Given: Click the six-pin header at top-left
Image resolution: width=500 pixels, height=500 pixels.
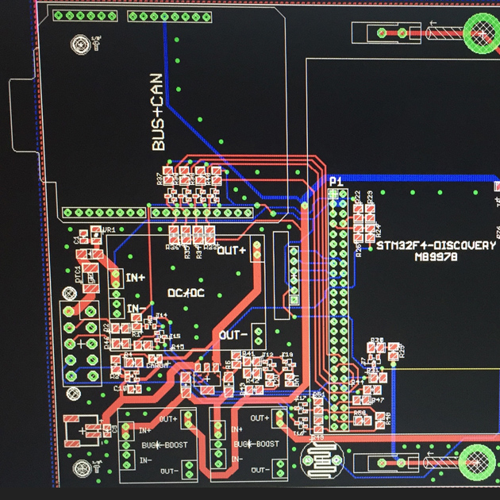Looking at the screenshot, I should [x=85, y=15].
